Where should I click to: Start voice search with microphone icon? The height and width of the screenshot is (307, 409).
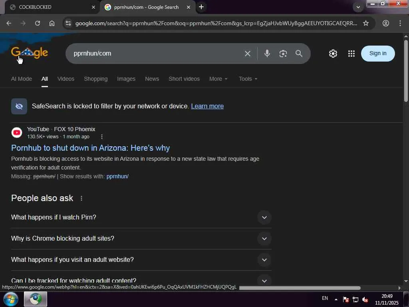point(267,54)
